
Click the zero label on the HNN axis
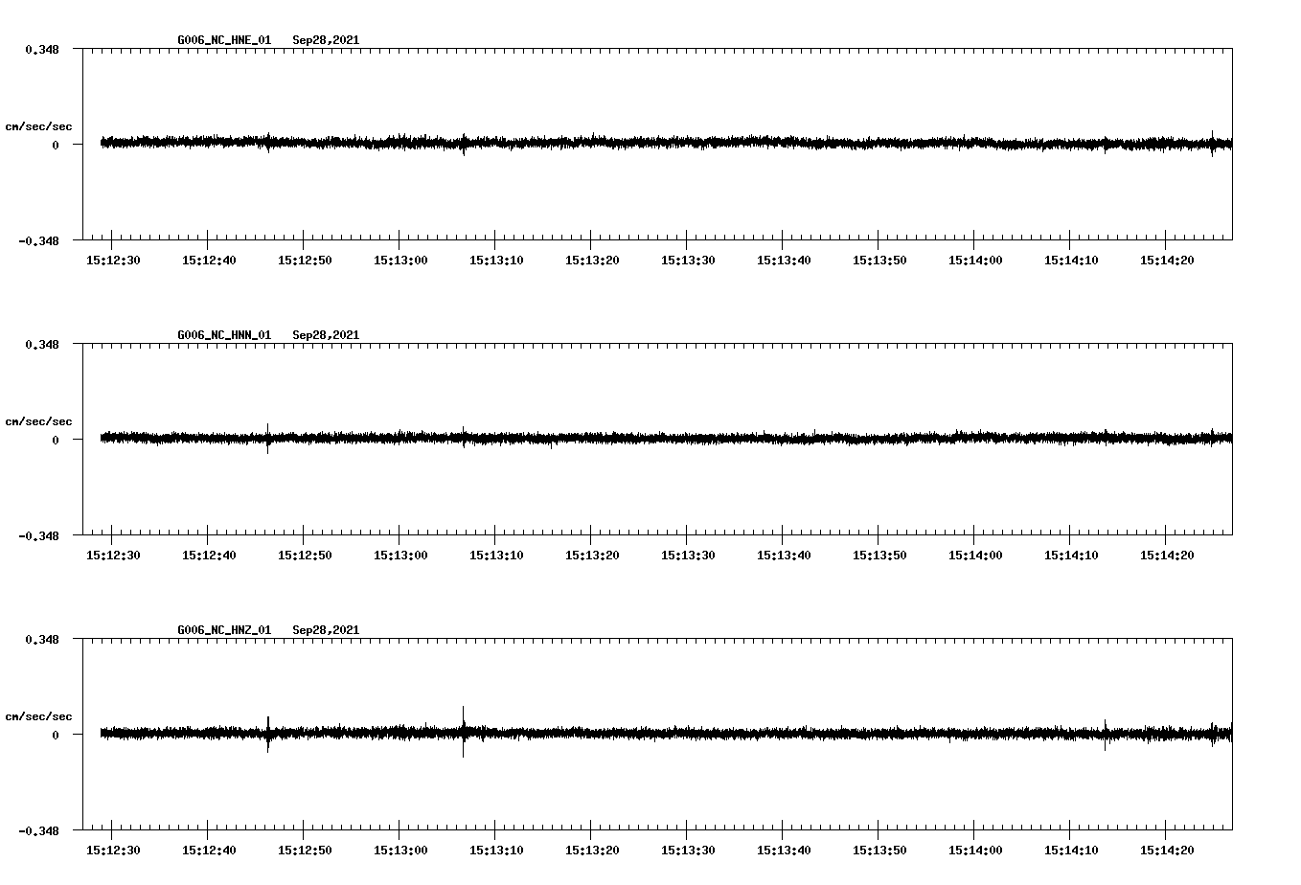[x=56, y=440]
